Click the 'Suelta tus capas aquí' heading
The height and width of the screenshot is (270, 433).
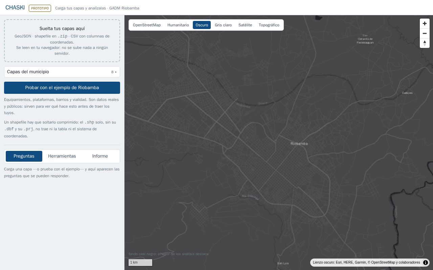tap(62, 29)
